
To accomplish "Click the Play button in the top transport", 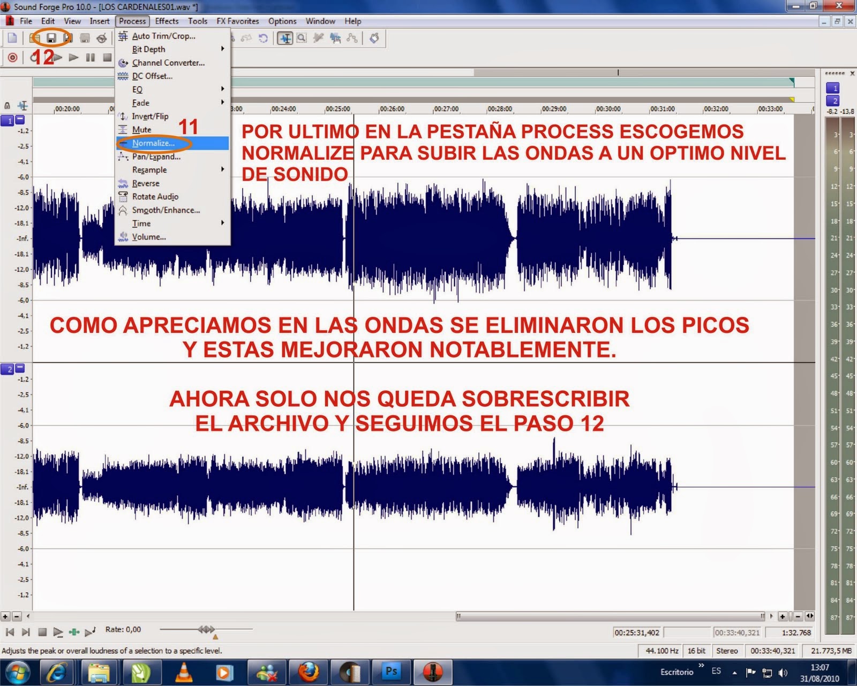I will pyautogui.click(x=74, y=57).
